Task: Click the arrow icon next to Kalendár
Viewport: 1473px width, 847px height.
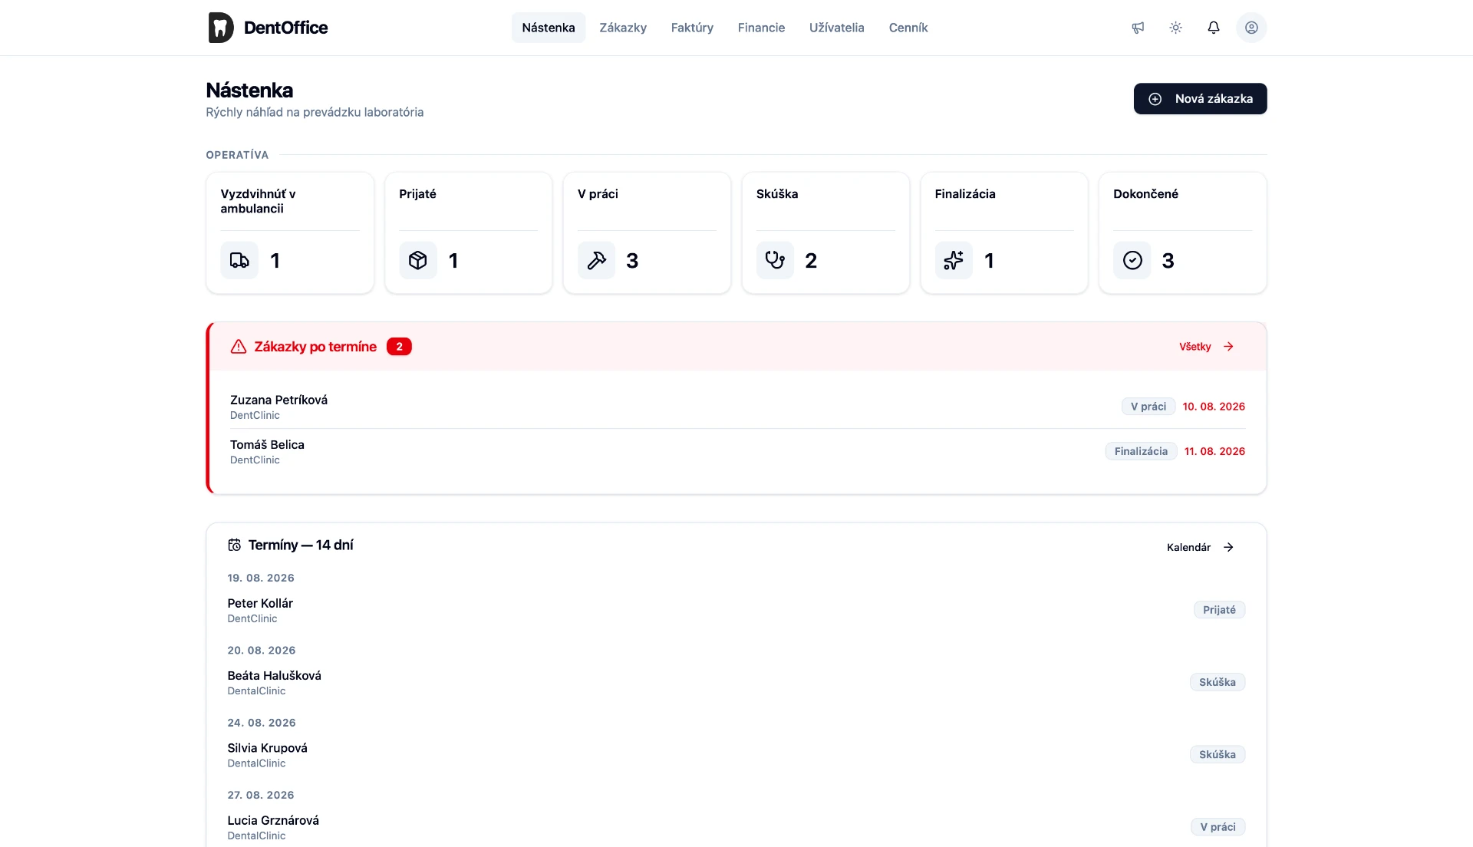Action: [1228, 547]
